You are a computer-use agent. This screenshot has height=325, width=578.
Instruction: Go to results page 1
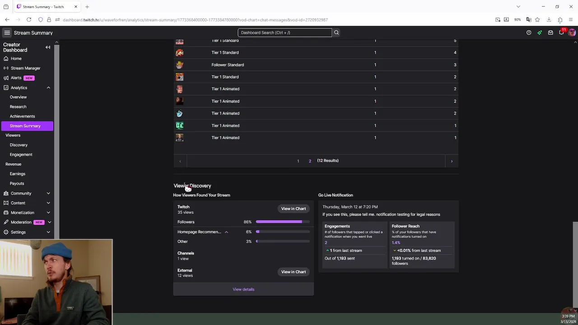[298, 161]
